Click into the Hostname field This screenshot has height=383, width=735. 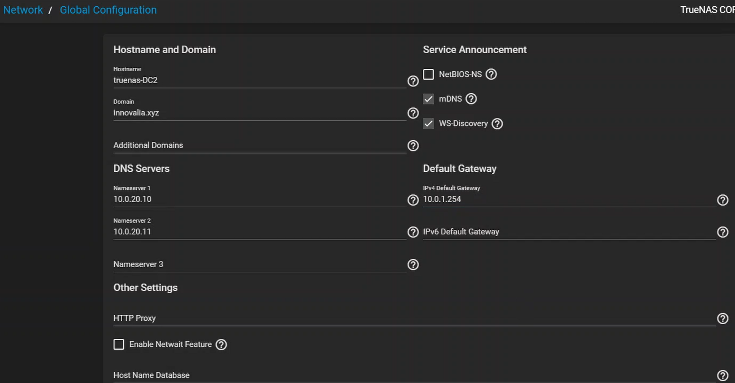coord(259,80)
